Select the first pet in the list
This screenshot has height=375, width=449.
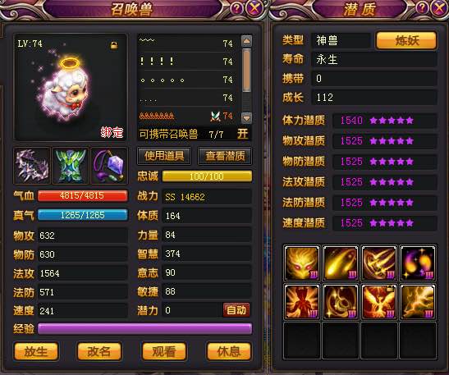188,43
